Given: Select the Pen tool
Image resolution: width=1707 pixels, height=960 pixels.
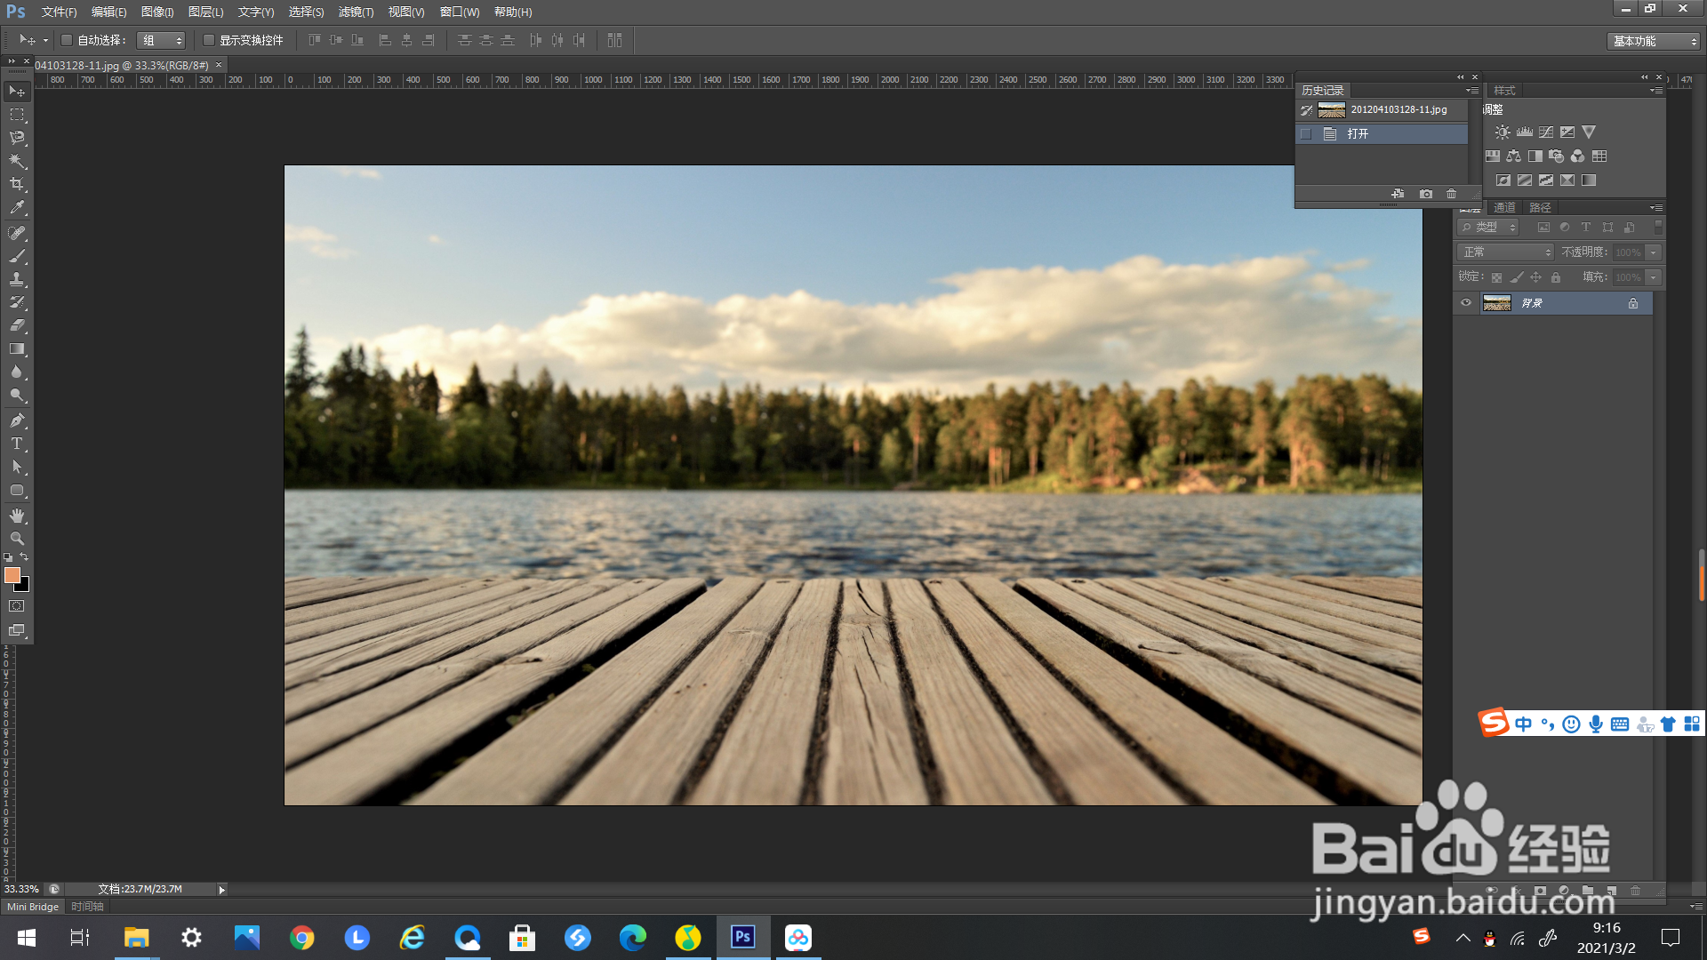Looking at the screenshot, I should (x=17, y=420).
